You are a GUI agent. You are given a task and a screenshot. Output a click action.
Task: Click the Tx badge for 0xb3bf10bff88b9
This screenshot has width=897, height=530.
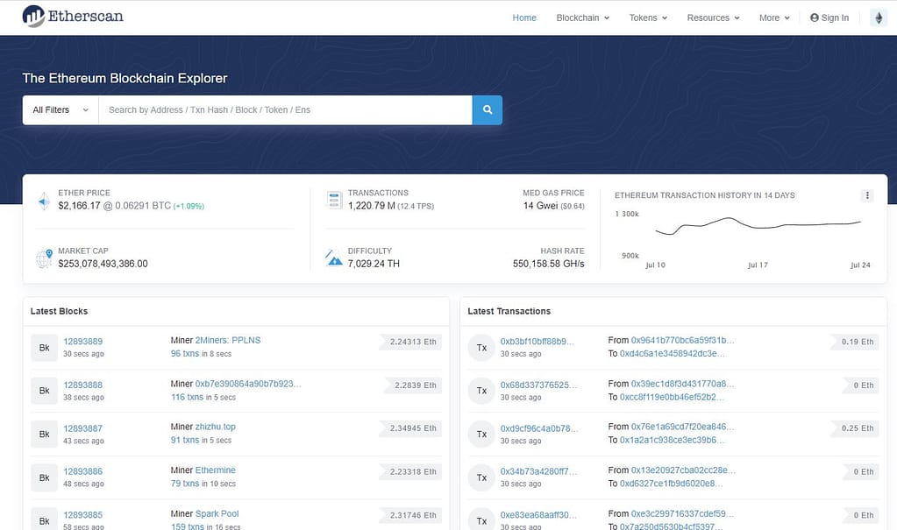coord(481,348)
